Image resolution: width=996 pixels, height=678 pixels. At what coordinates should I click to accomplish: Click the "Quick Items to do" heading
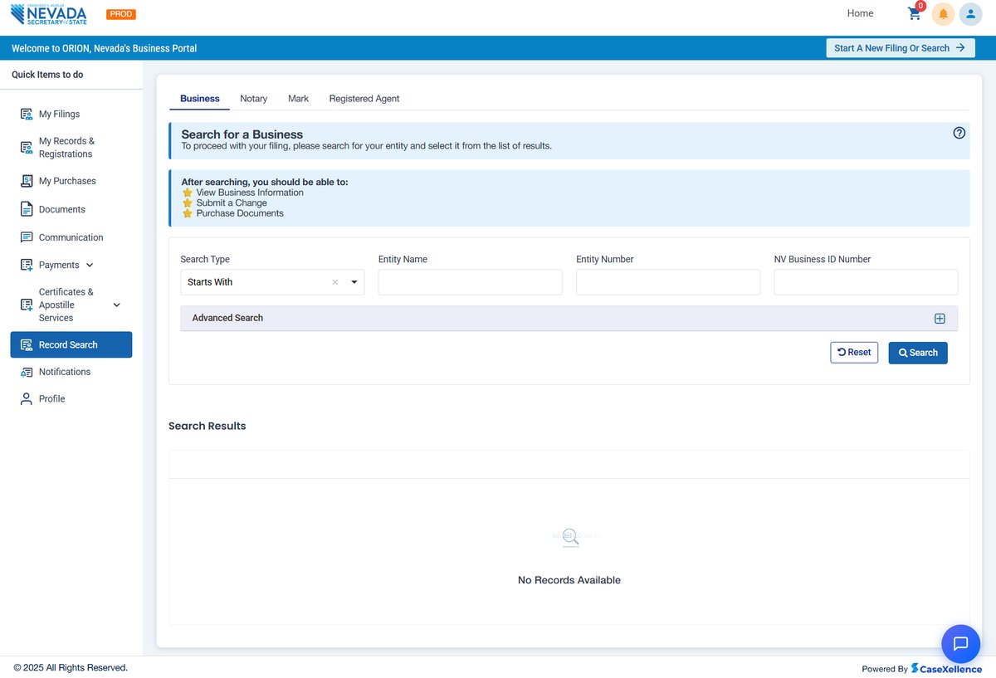click(x=47, y=75)
